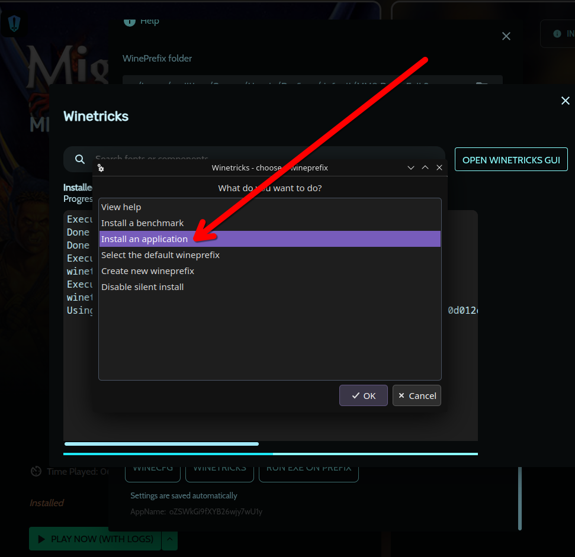Click the "Installed" status text

[47, 503]
